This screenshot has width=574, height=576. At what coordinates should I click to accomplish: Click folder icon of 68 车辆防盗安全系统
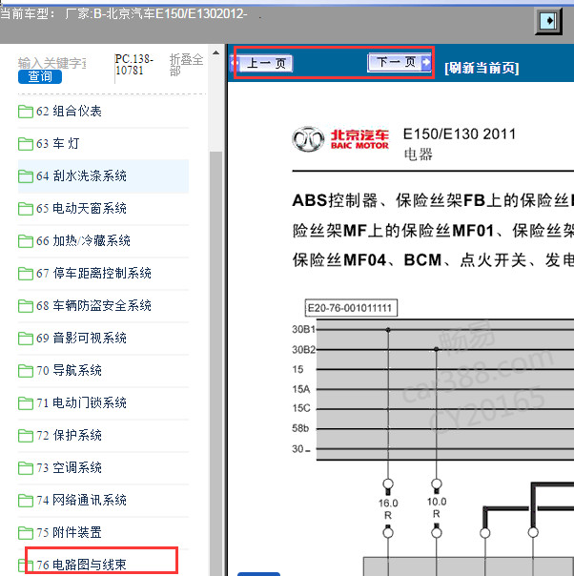(26, 306)
